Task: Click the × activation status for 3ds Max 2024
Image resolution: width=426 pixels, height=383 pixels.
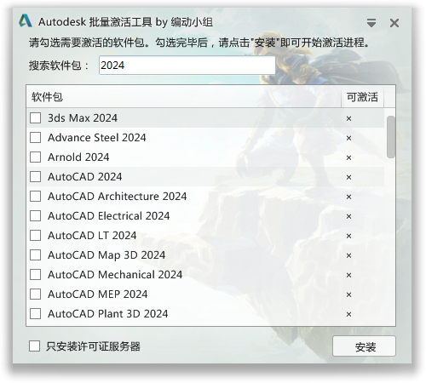Action: [348, 118]
